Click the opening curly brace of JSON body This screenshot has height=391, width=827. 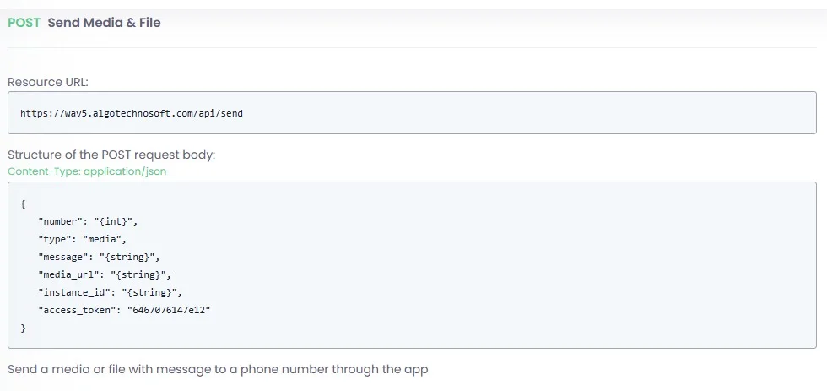(x=23, y=204)
